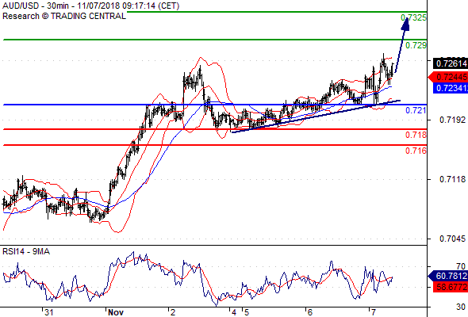The image size is (468, 317).
Task: Click the 0.7045 price axis value
Action: click(x=452, y=239)
